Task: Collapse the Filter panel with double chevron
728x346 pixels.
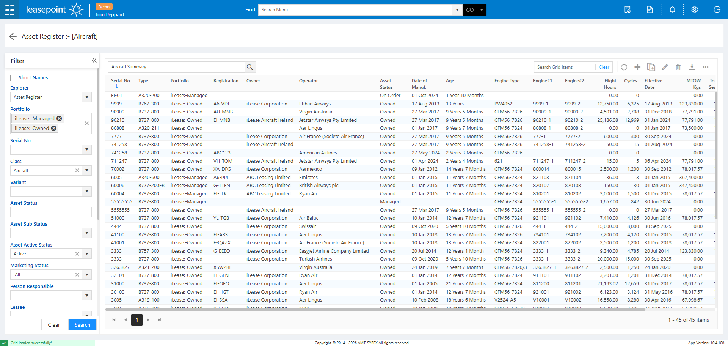Action: click(x=94, y=60)
